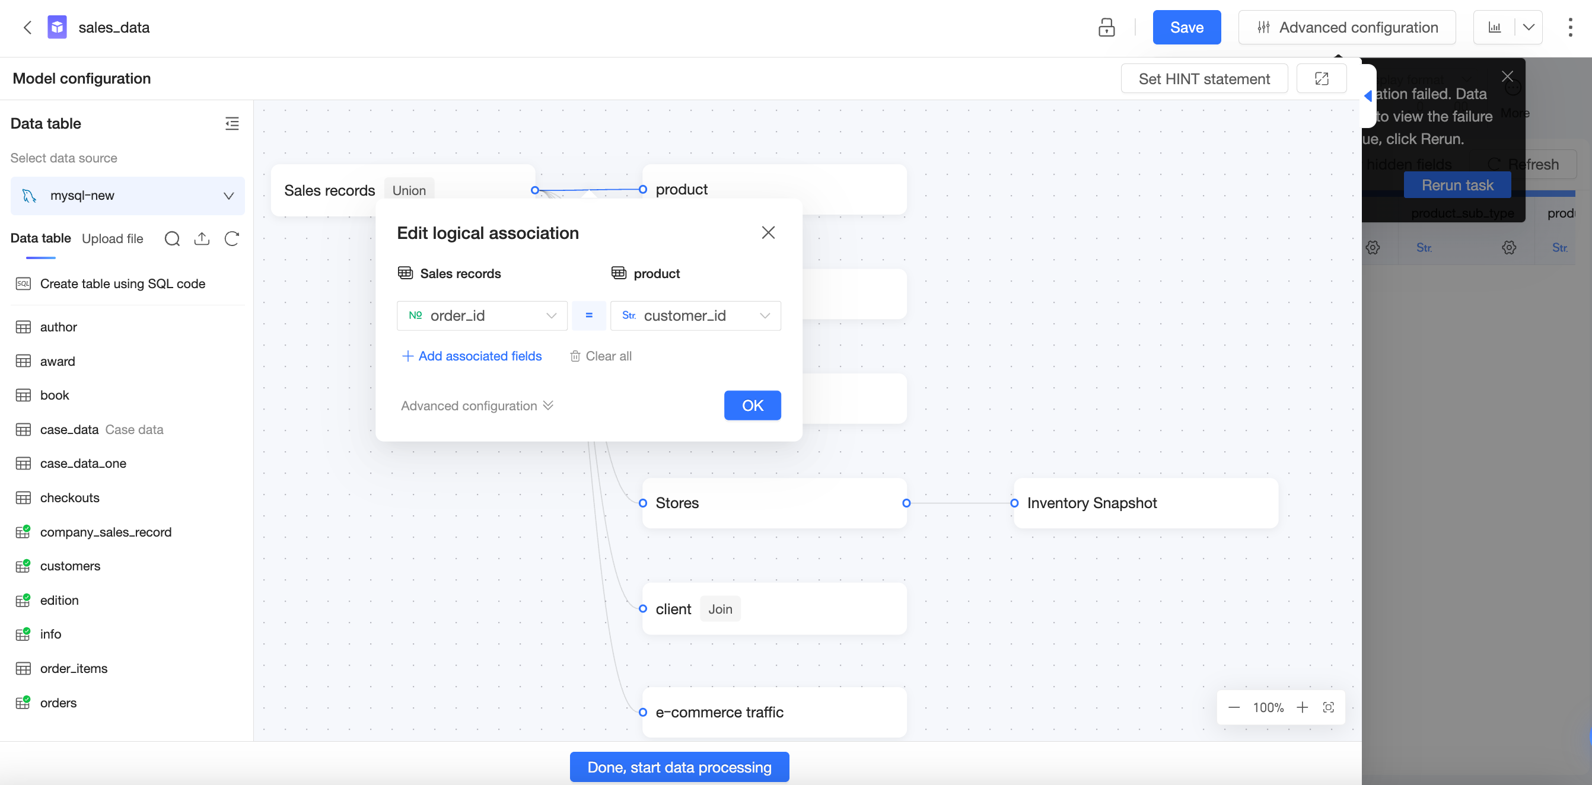Select the case_data table
Image resolution: width=1592 pixels, height=785 pixels.
point(128,429)
